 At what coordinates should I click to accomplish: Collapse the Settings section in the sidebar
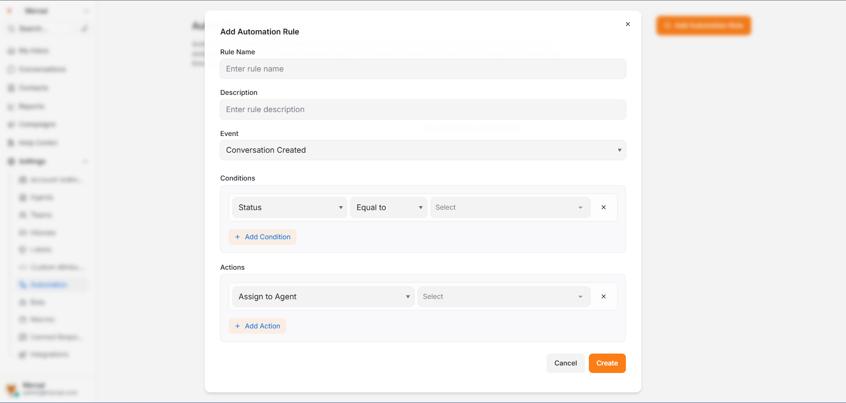coord(86,162)
